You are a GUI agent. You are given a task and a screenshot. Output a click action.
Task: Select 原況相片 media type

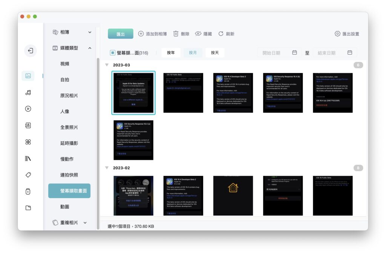[x=69, y=96]
